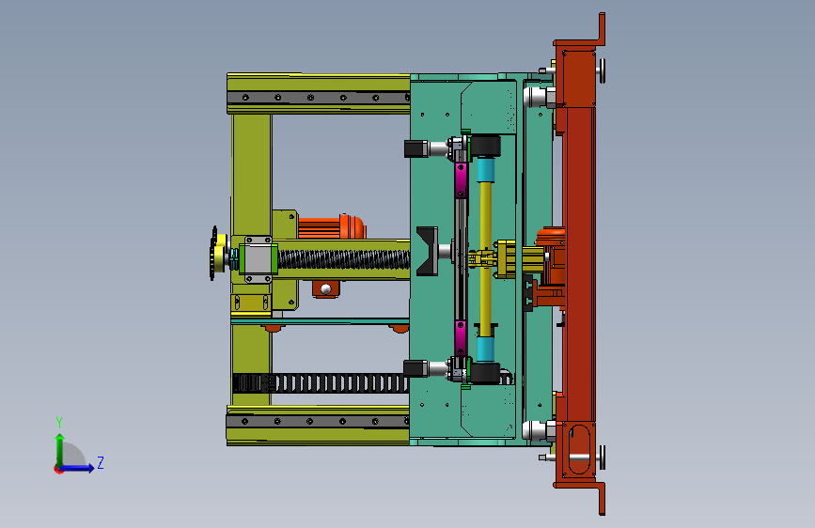This screenshot has width=815, height=528.
Task: Click the blue Z axis of the triad
Action: (78, 468)
